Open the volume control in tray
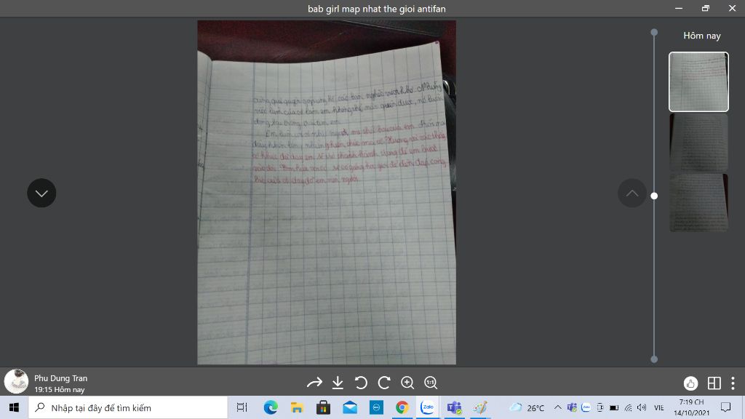The image size is (745, 419). [642, 407]
